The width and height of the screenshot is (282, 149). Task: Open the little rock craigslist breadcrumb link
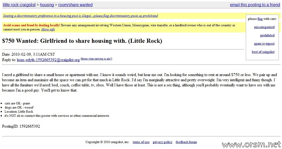coord(19,5)
